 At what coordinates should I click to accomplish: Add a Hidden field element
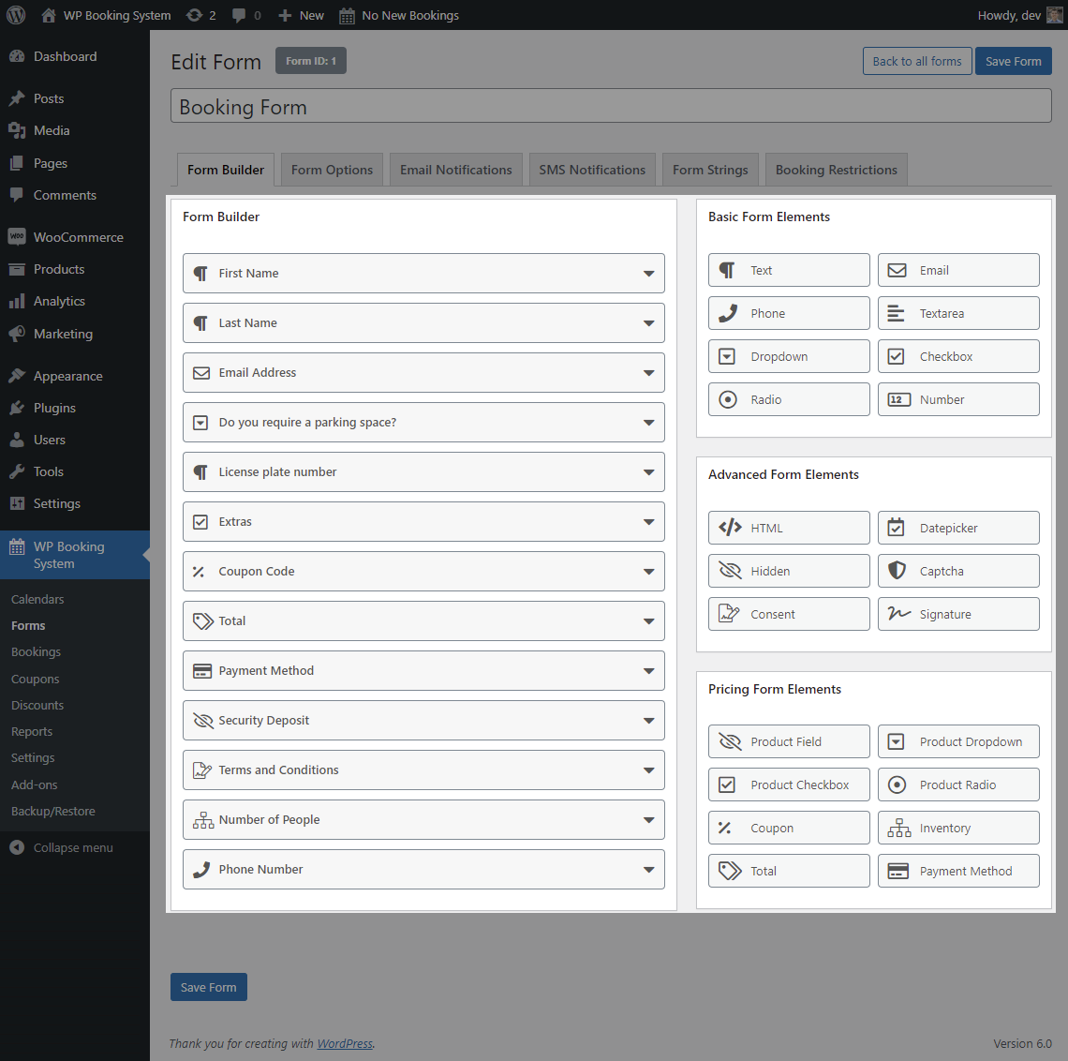click(x=789, y=571)
